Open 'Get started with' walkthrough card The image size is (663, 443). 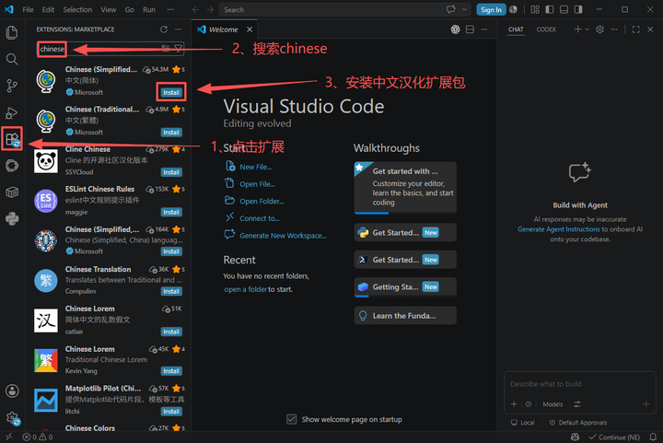pyautogui.click(x=405, y=188)
